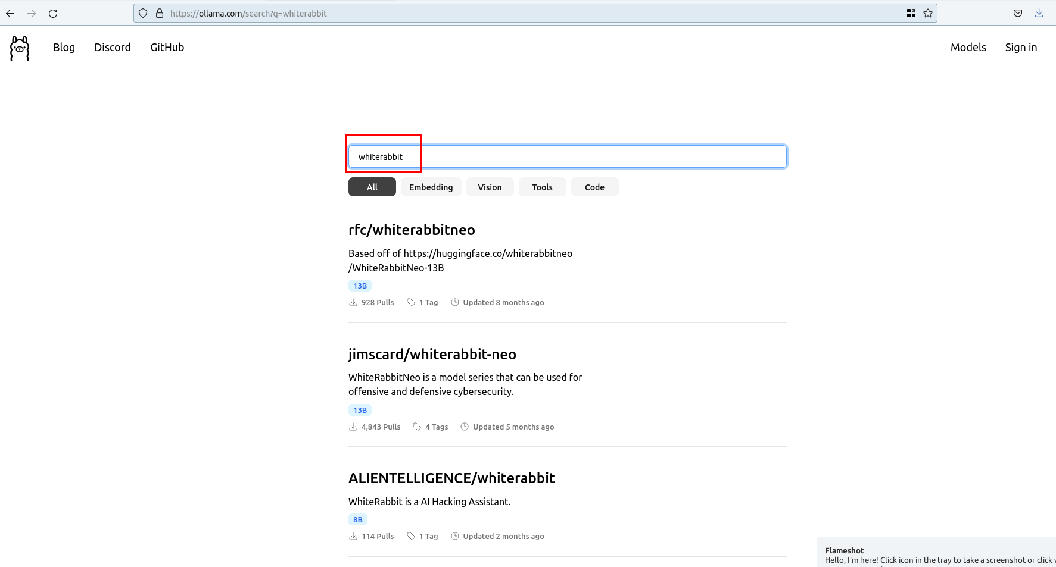Image resolution: width=1056 pixels, height=567 pixels.
Task: Bookmark this page with the star icon
Action: click(x=928, y=13)
